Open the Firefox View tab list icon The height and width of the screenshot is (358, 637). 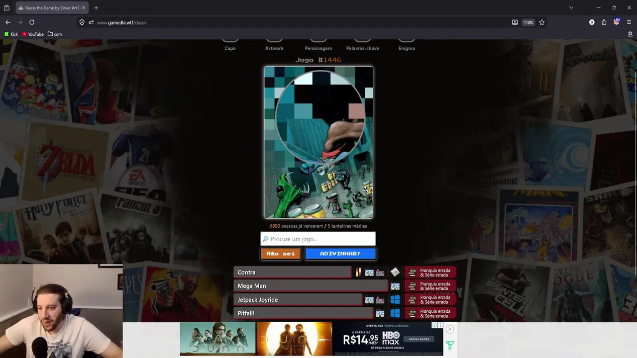pos(6,8)
